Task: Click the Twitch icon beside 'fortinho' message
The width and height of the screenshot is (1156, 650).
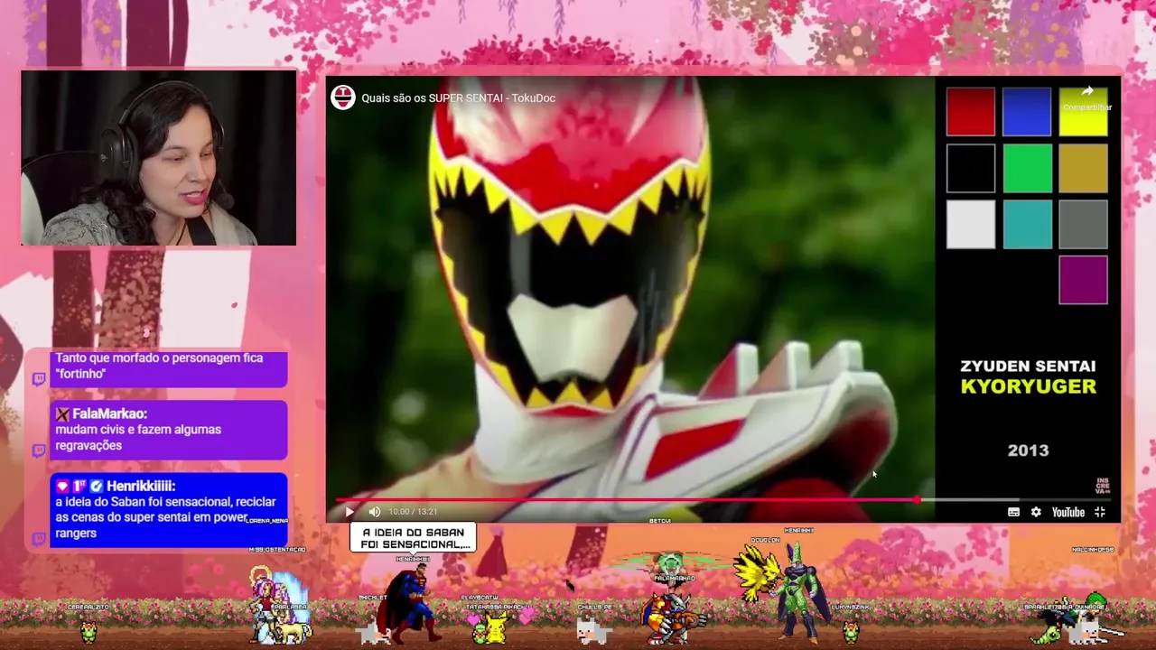Action: [39, 379]
